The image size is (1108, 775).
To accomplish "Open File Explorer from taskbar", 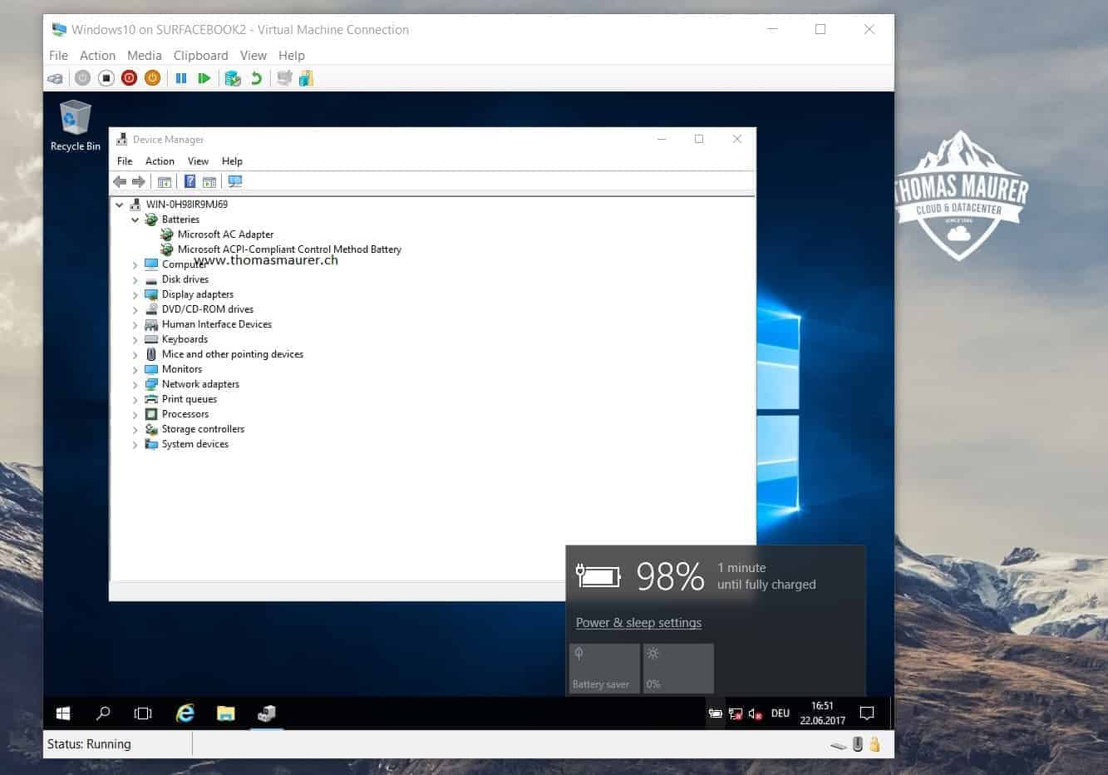I will tap(225, 713).
